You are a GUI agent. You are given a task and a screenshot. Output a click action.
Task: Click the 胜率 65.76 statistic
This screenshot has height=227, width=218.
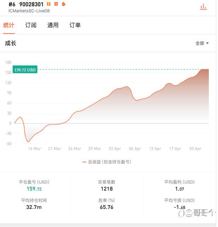[x=107, y=204]
